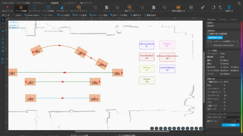
Task: Click the Undo arrow icon
Action: click(x=213, y=7)
